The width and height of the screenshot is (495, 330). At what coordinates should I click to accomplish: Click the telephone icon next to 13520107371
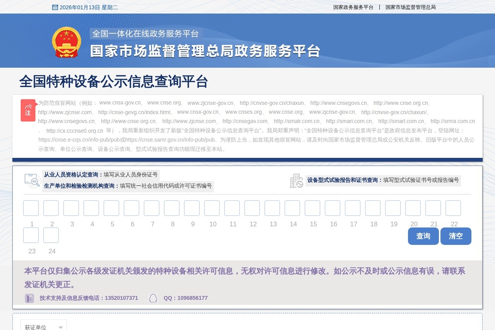point(29,298)
